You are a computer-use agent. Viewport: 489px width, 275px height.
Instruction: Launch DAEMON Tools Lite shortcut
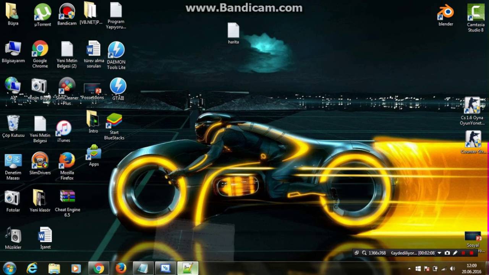(116, 55)
